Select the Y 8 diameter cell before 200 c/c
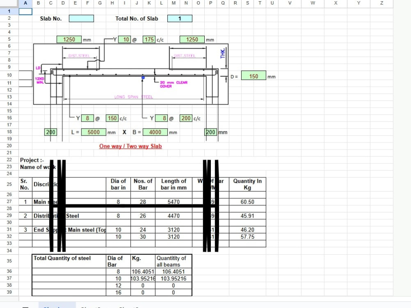Viewport: 411px width, 308px height. pos(162,118)
